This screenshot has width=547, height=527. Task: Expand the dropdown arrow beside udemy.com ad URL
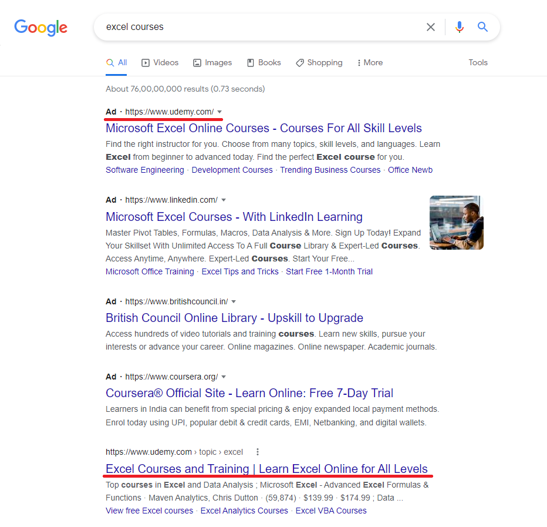point(220,112)
